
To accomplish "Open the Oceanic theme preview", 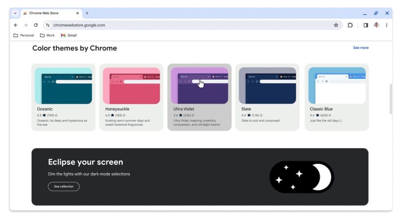I will [x=63, y=86].
